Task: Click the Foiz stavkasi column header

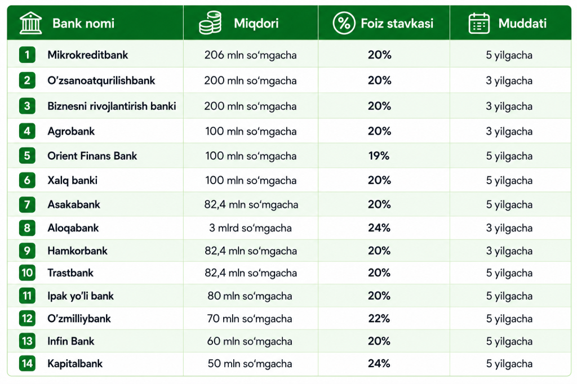Action: pyautogui.click(x=397, y=24)
